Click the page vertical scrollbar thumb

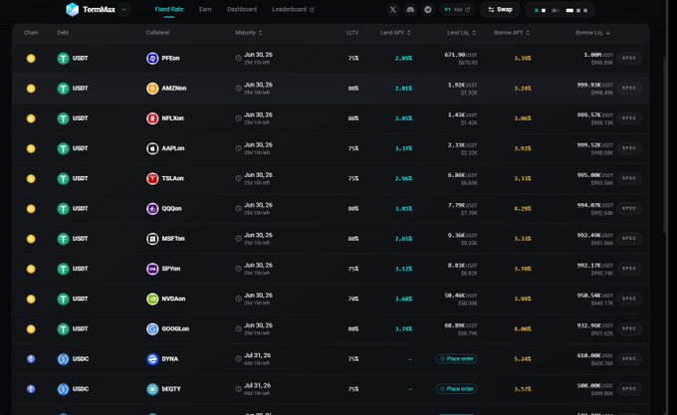tap(665, 144)
